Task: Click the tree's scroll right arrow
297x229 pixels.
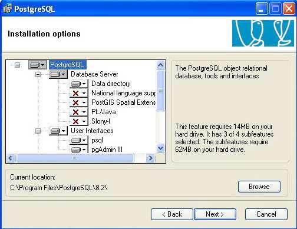Action: pyautogui.click(x=151, y=158)
